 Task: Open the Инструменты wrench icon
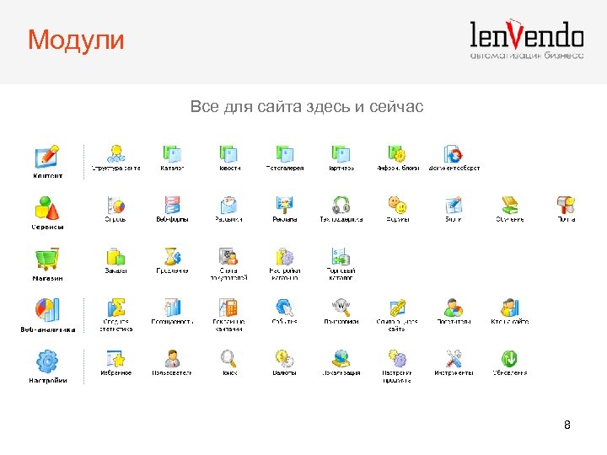pyautogui.click(x=454, y=358)
